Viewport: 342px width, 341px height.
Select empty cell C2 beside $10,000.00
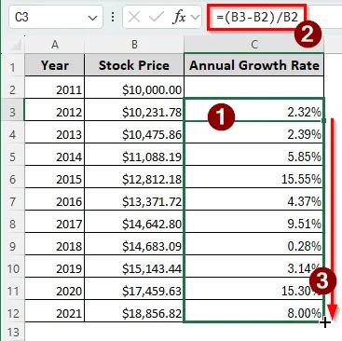253,88
